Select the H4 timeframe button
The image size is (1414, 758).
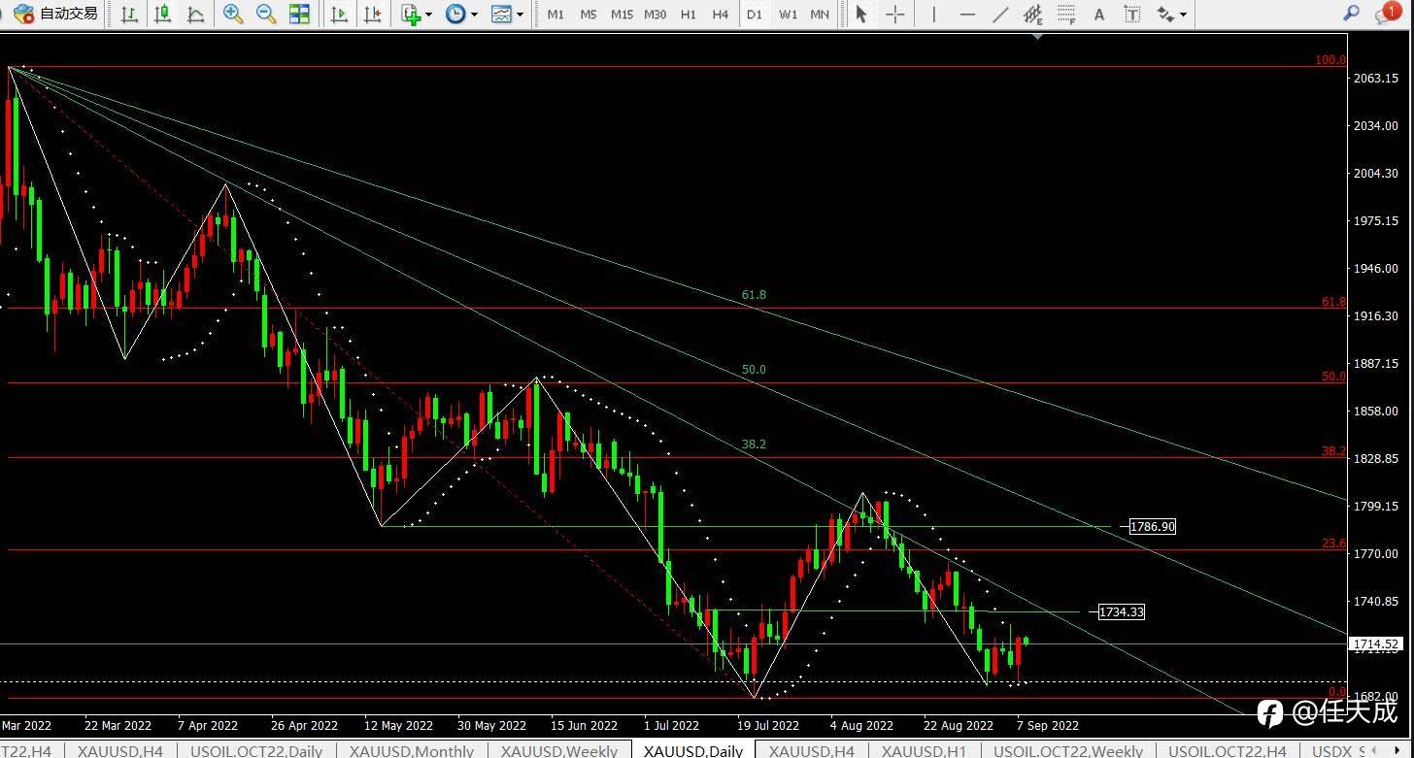tap(720, 14)
